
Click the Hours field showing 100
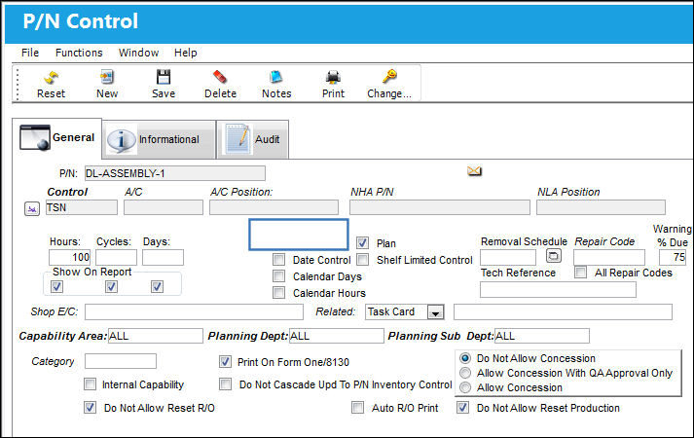(69, 257)
